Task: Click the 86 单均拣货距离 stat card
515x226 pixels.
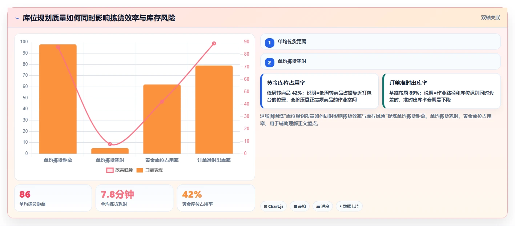Action: [x=53, y=198]
